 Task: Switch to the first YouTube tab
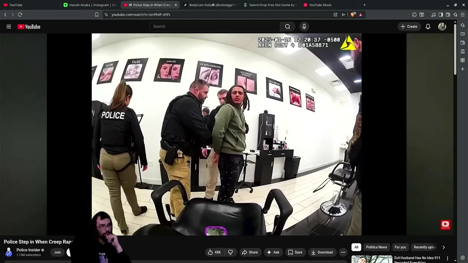(x=29, y=5)
